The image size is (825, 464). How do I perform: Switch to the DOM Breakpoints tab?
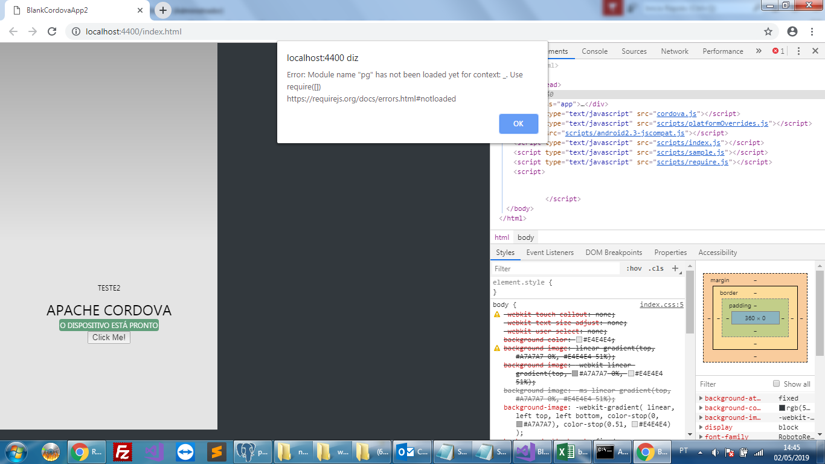[x=614, y=253]
